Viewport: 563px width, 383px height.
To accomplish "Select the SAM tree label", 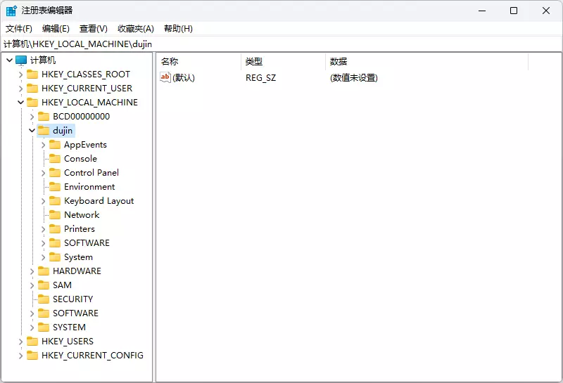I will pos(62,285).
